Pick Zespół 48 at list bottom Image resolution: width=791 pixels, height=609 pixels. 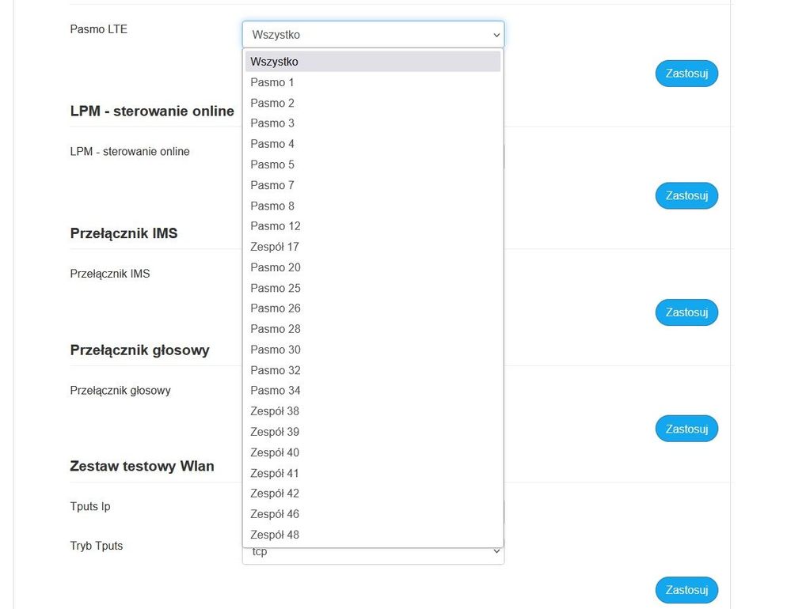tap(275, 535)
